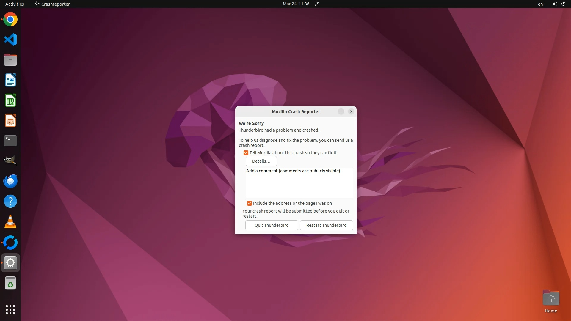Open the Terminal from the dock

click(x=10, y=141)
